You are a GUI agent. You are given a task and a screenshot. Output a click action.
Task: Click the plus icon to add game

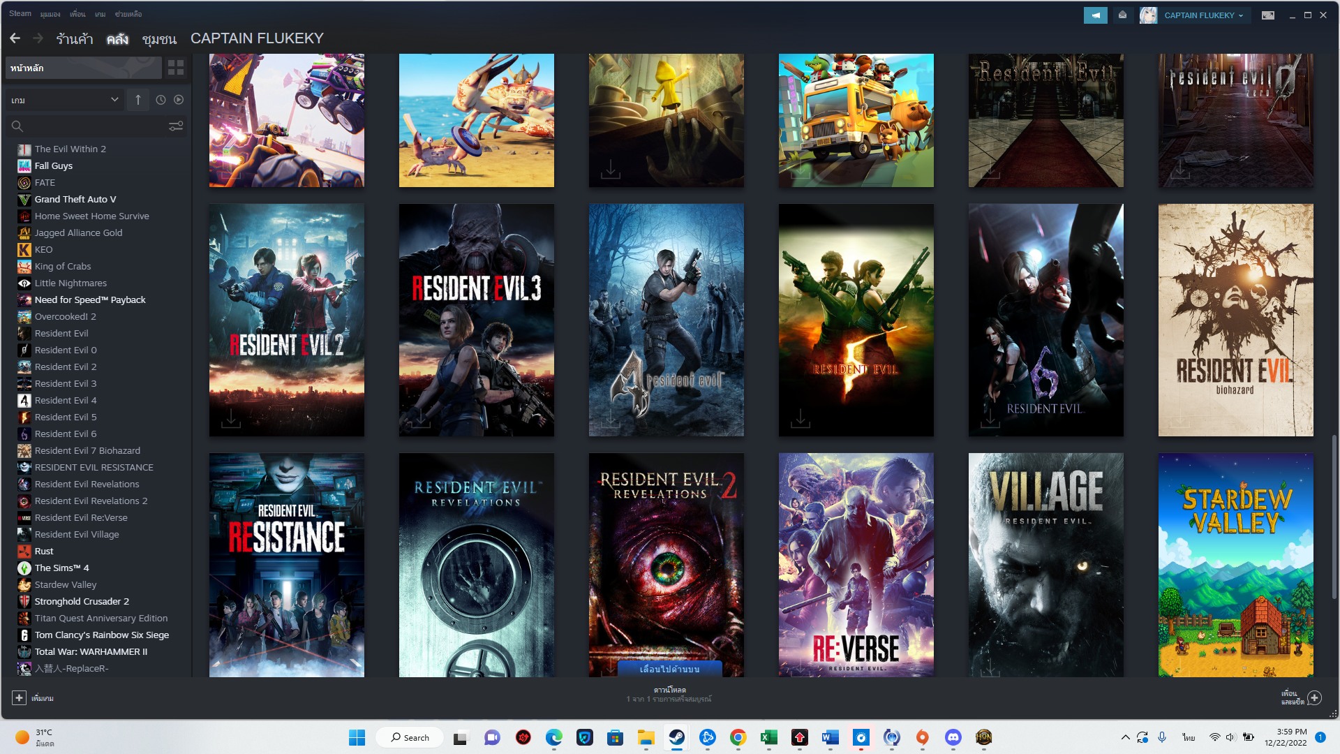pyautogui.click(x=19, y=697)
